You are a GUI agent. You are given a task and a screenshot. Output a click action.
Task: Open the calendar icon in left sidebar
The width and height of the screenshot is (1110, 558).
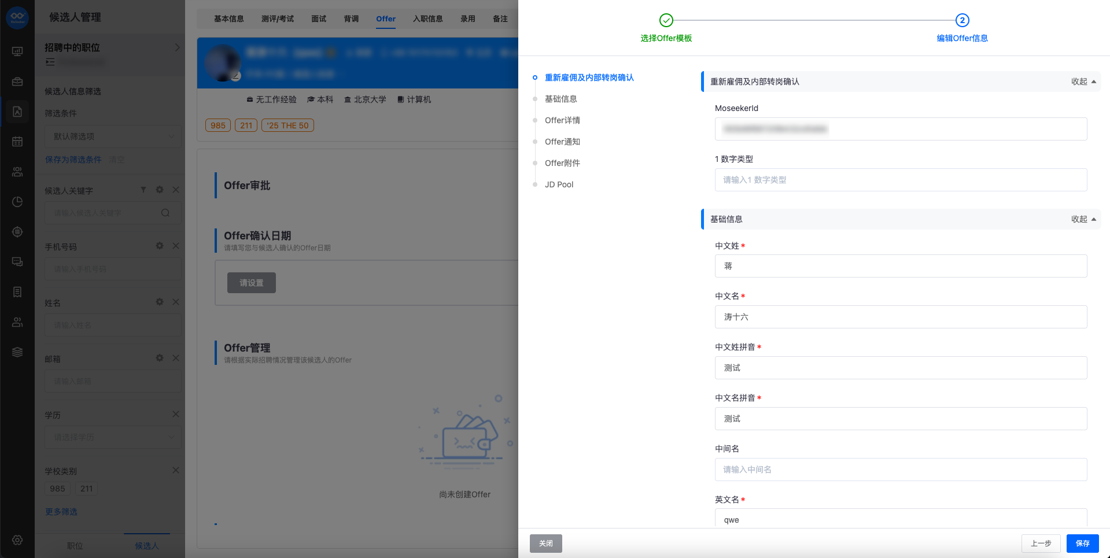pos(17,142)
